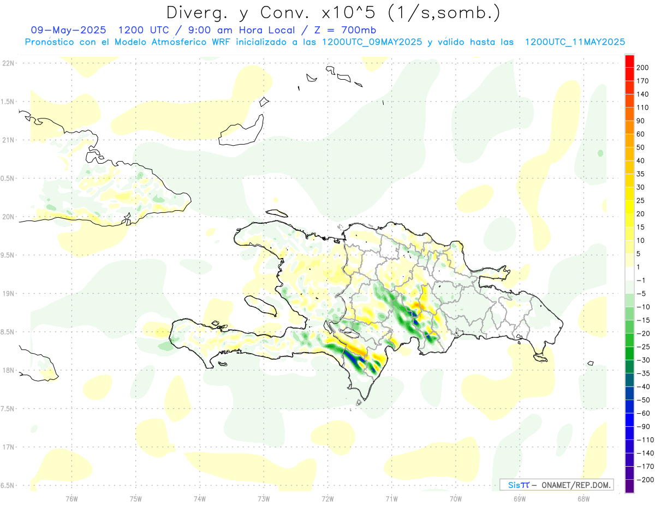Click the '-40' label on the color scale
The height and width of the screenshot is (506, 655).
[x=644, y=386]
